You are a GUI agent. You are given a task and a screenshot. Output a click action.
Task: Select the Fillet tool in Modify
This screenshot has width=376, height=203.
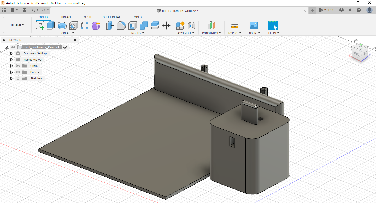121,26
